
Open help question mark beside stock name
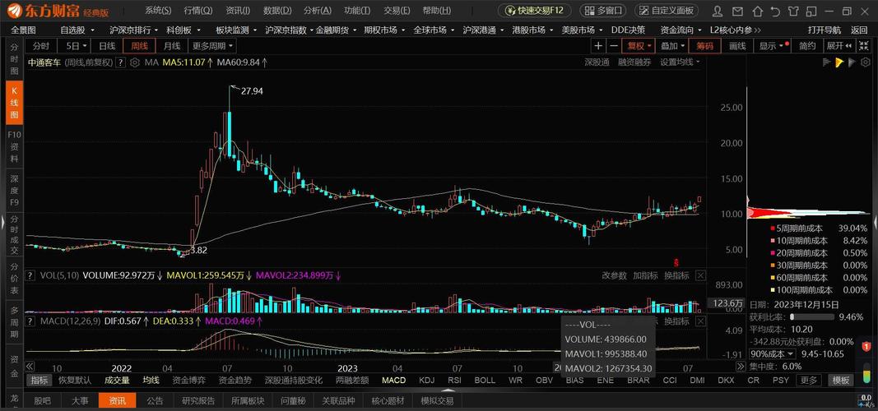click(120, 62)
